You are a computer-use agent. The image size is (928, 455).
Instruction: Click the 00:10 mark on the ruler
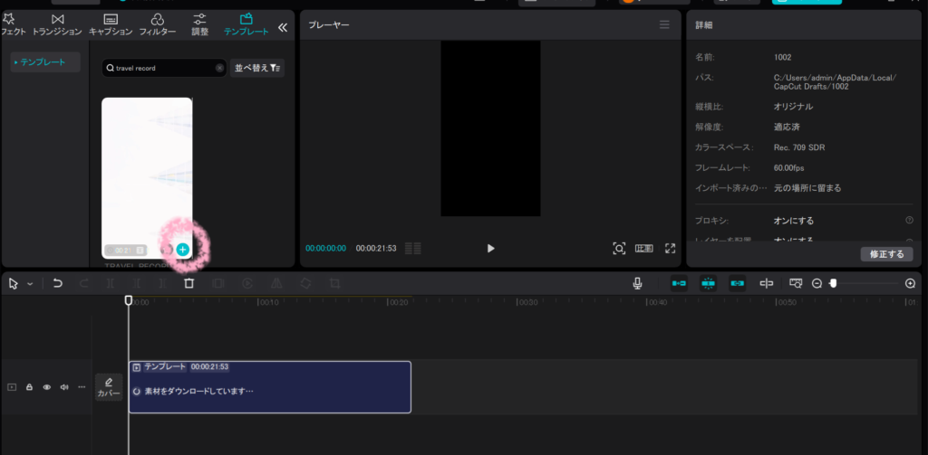268,302
